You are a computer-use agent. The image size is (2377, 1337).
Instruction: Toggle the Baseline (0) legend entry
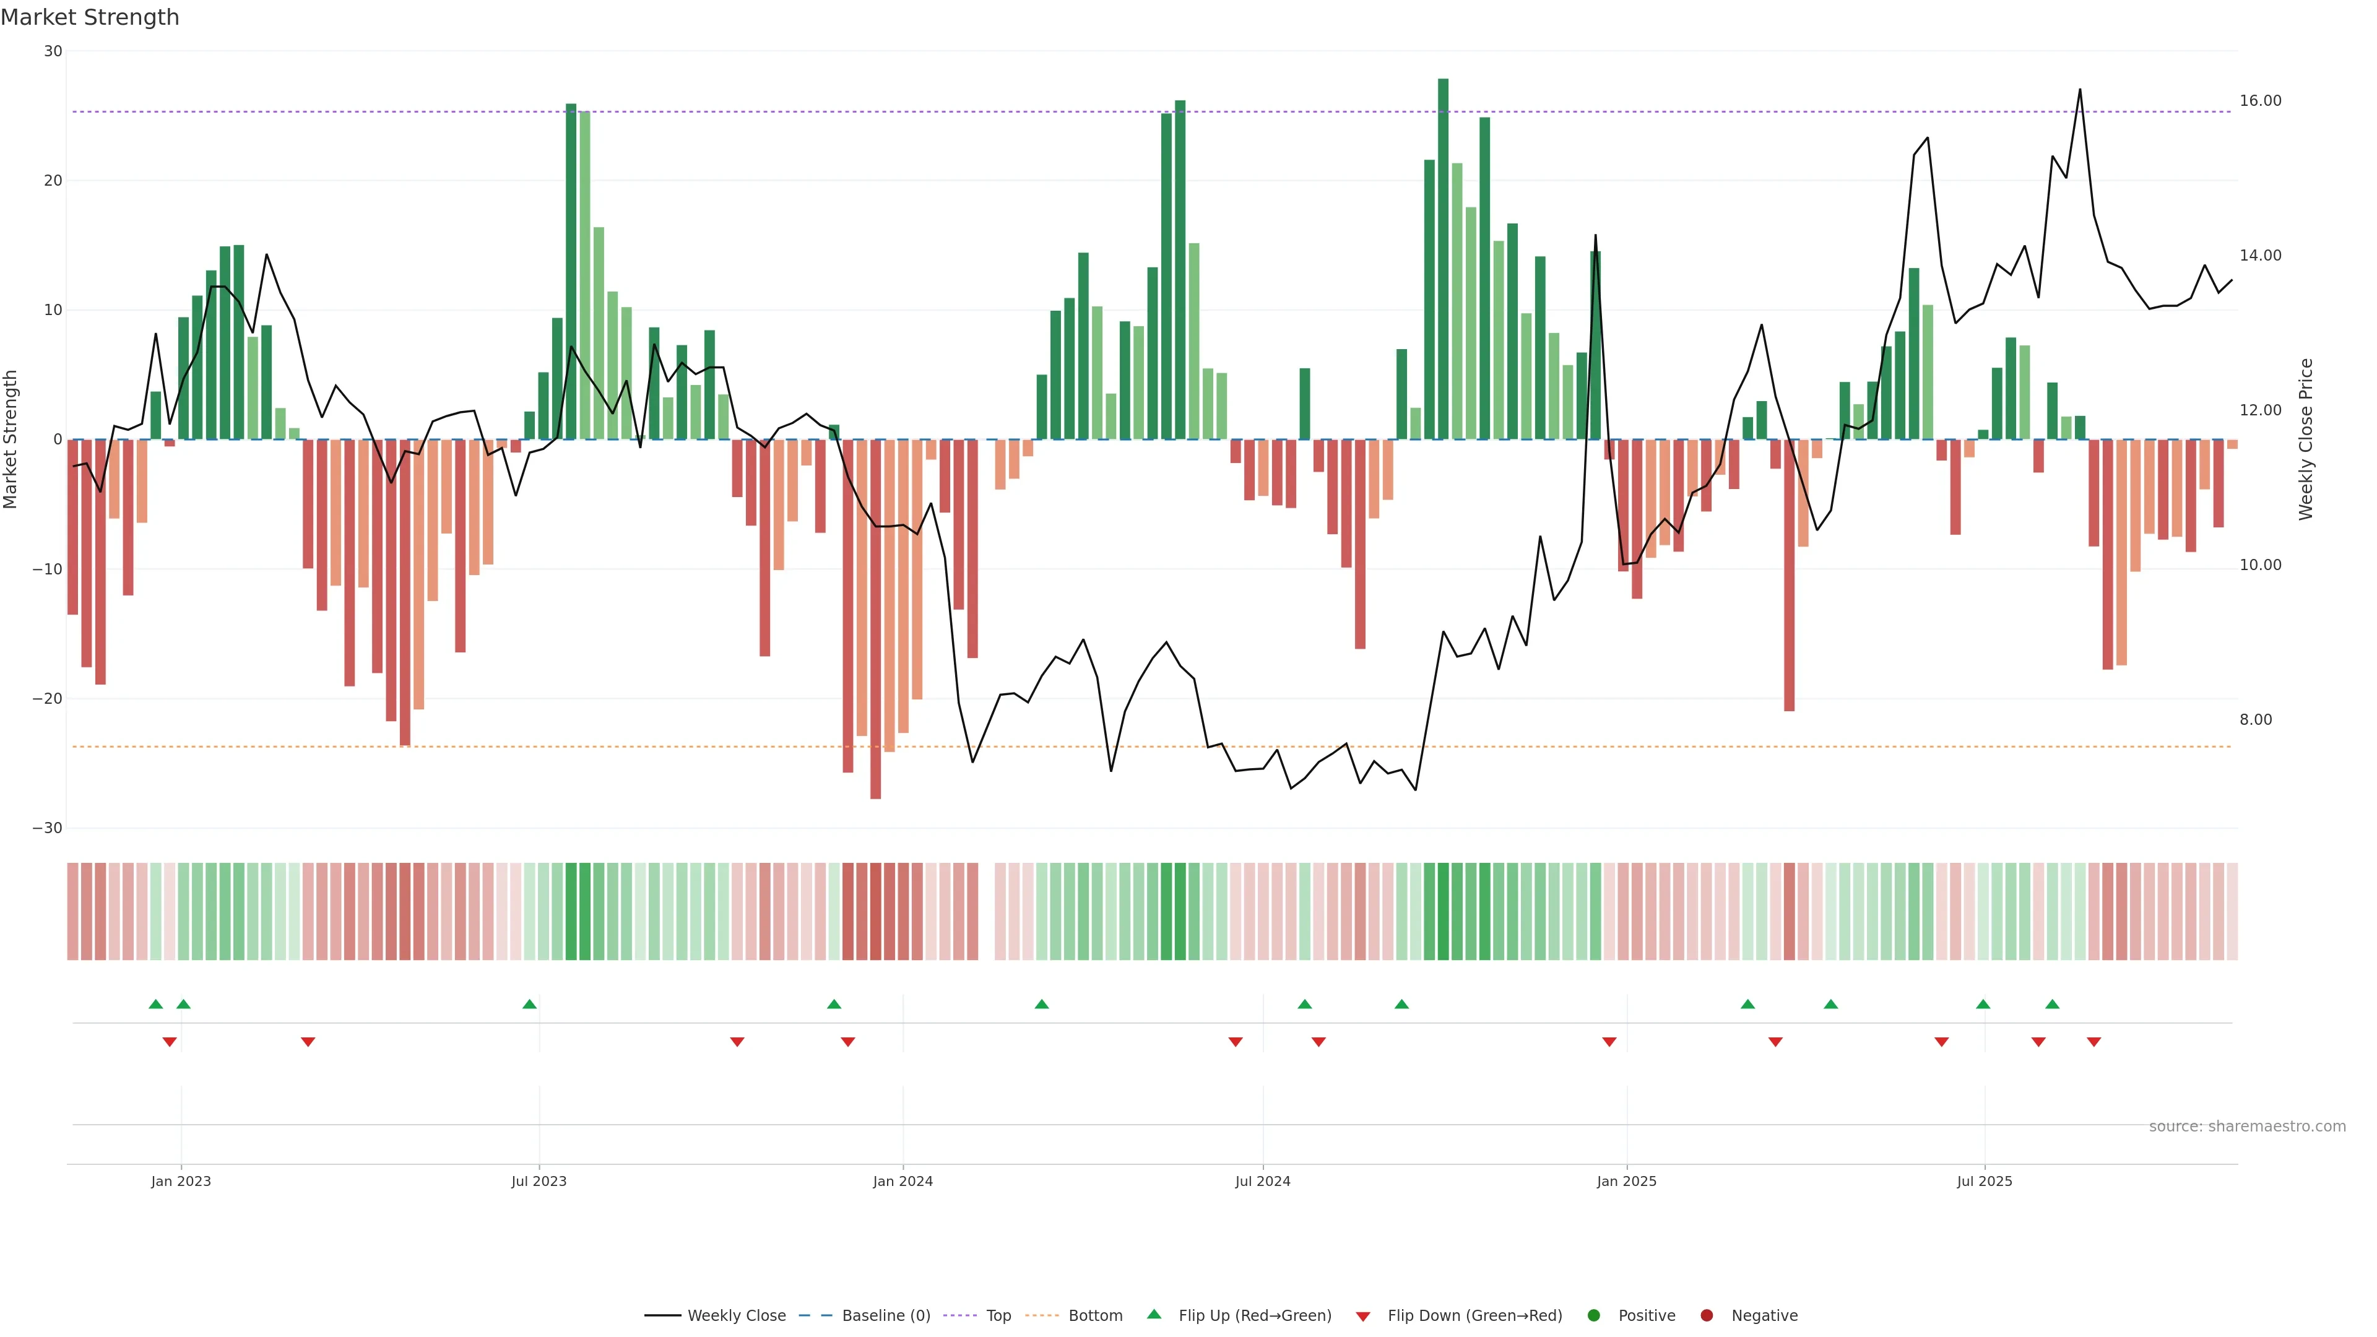(x=885, y=1316)
